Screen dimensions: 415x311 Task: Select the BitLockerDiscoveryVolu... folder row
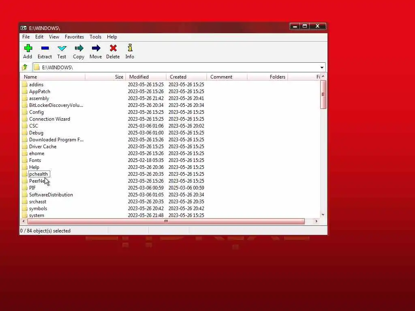(x=170, y=105)
